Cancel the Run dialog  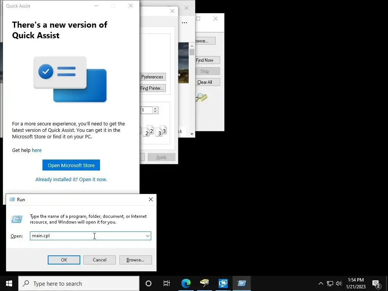click(x=100, y=260)
